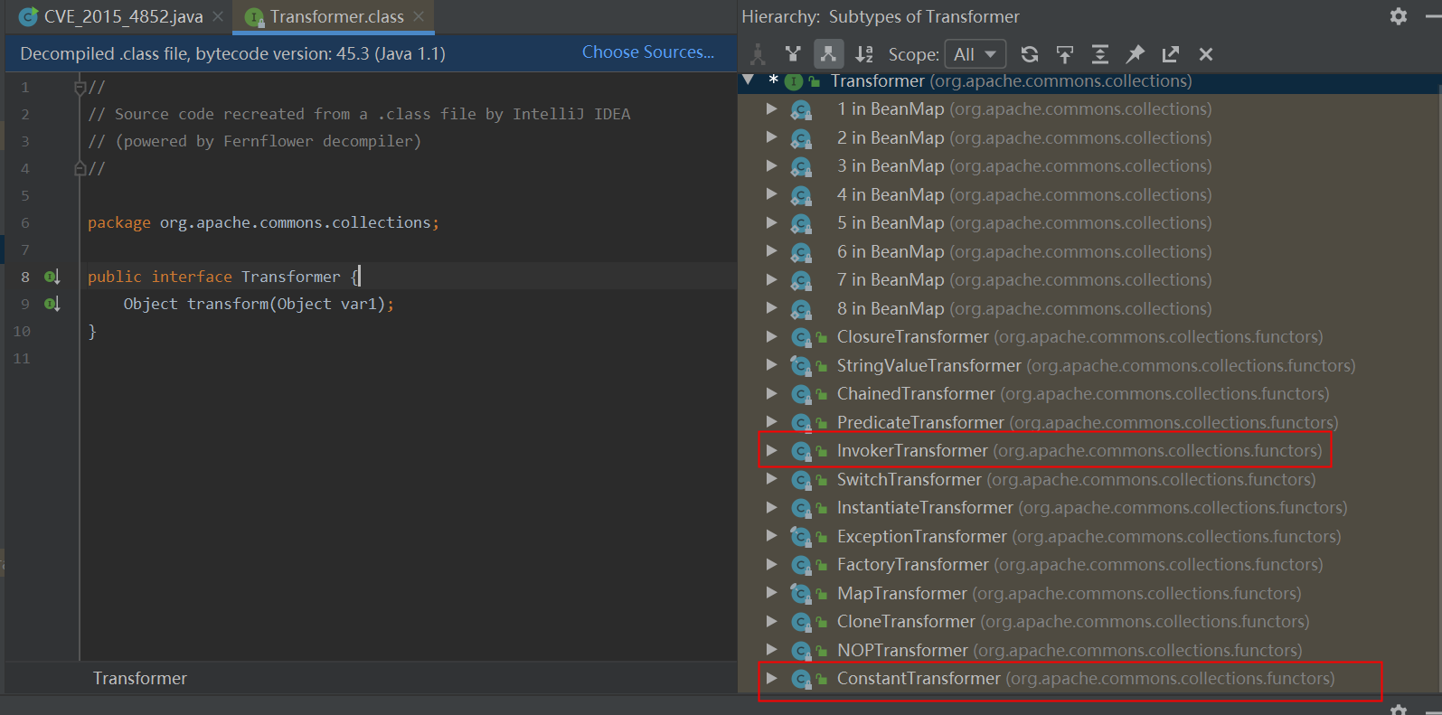1442x715 pixels.
Task: Click transform method declaration text
Action: 259,304
